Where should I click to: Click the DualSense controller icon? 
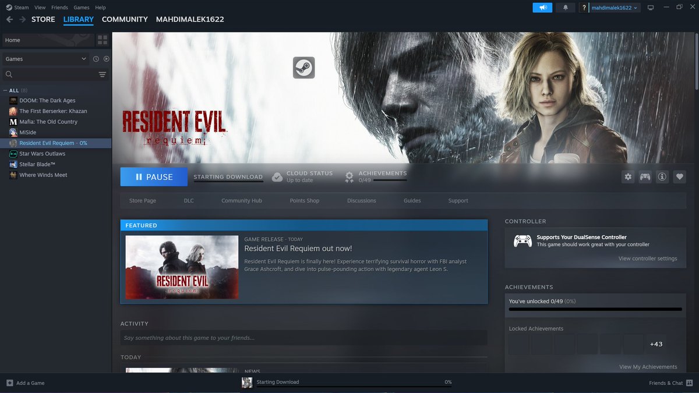(523, 240)
